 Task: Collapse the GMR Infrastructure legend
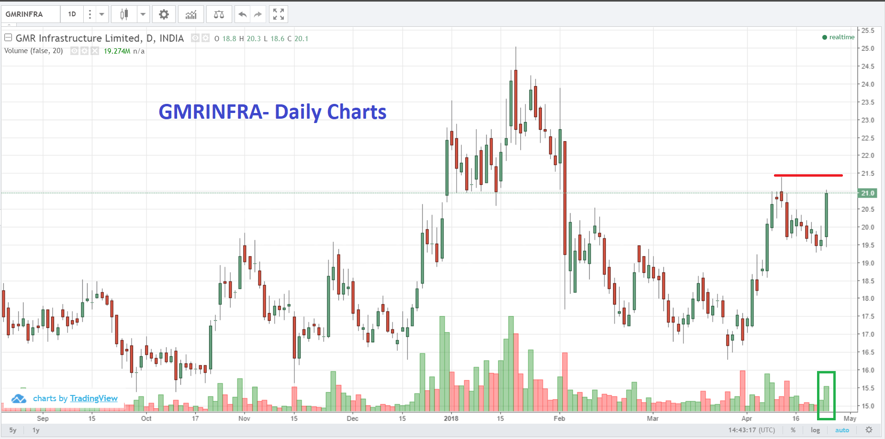(x=8, y=37)
